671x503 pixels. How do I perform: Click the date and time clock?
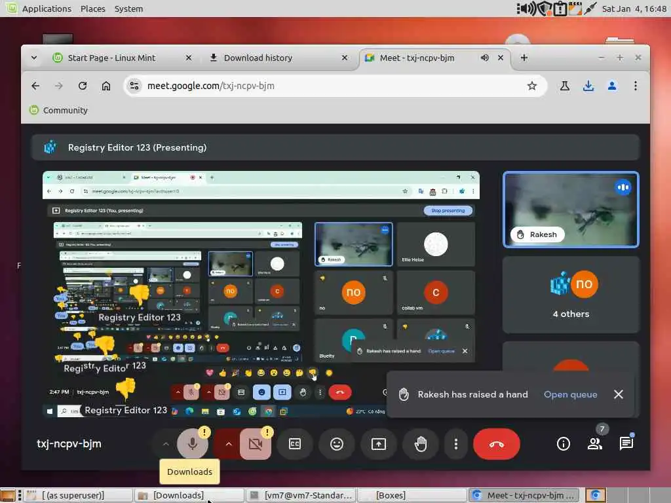[634, 9]
